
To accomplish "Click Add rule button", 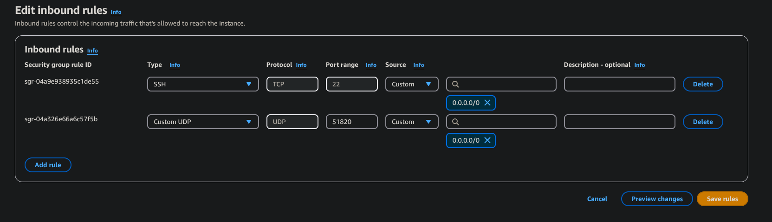I will [48, 165].
